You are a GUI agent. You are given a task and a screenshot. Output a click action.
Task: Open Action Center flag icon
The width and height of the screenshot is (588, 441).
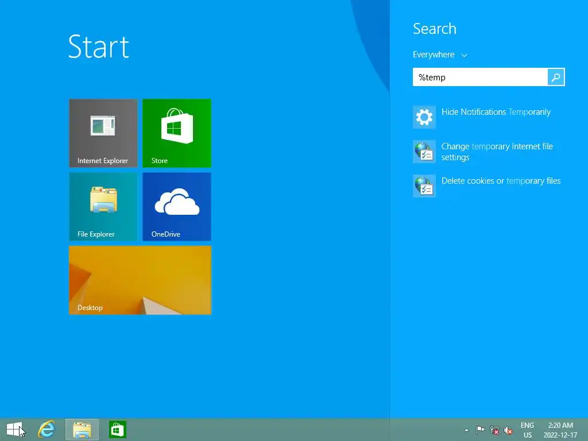[x=480, y=430]
